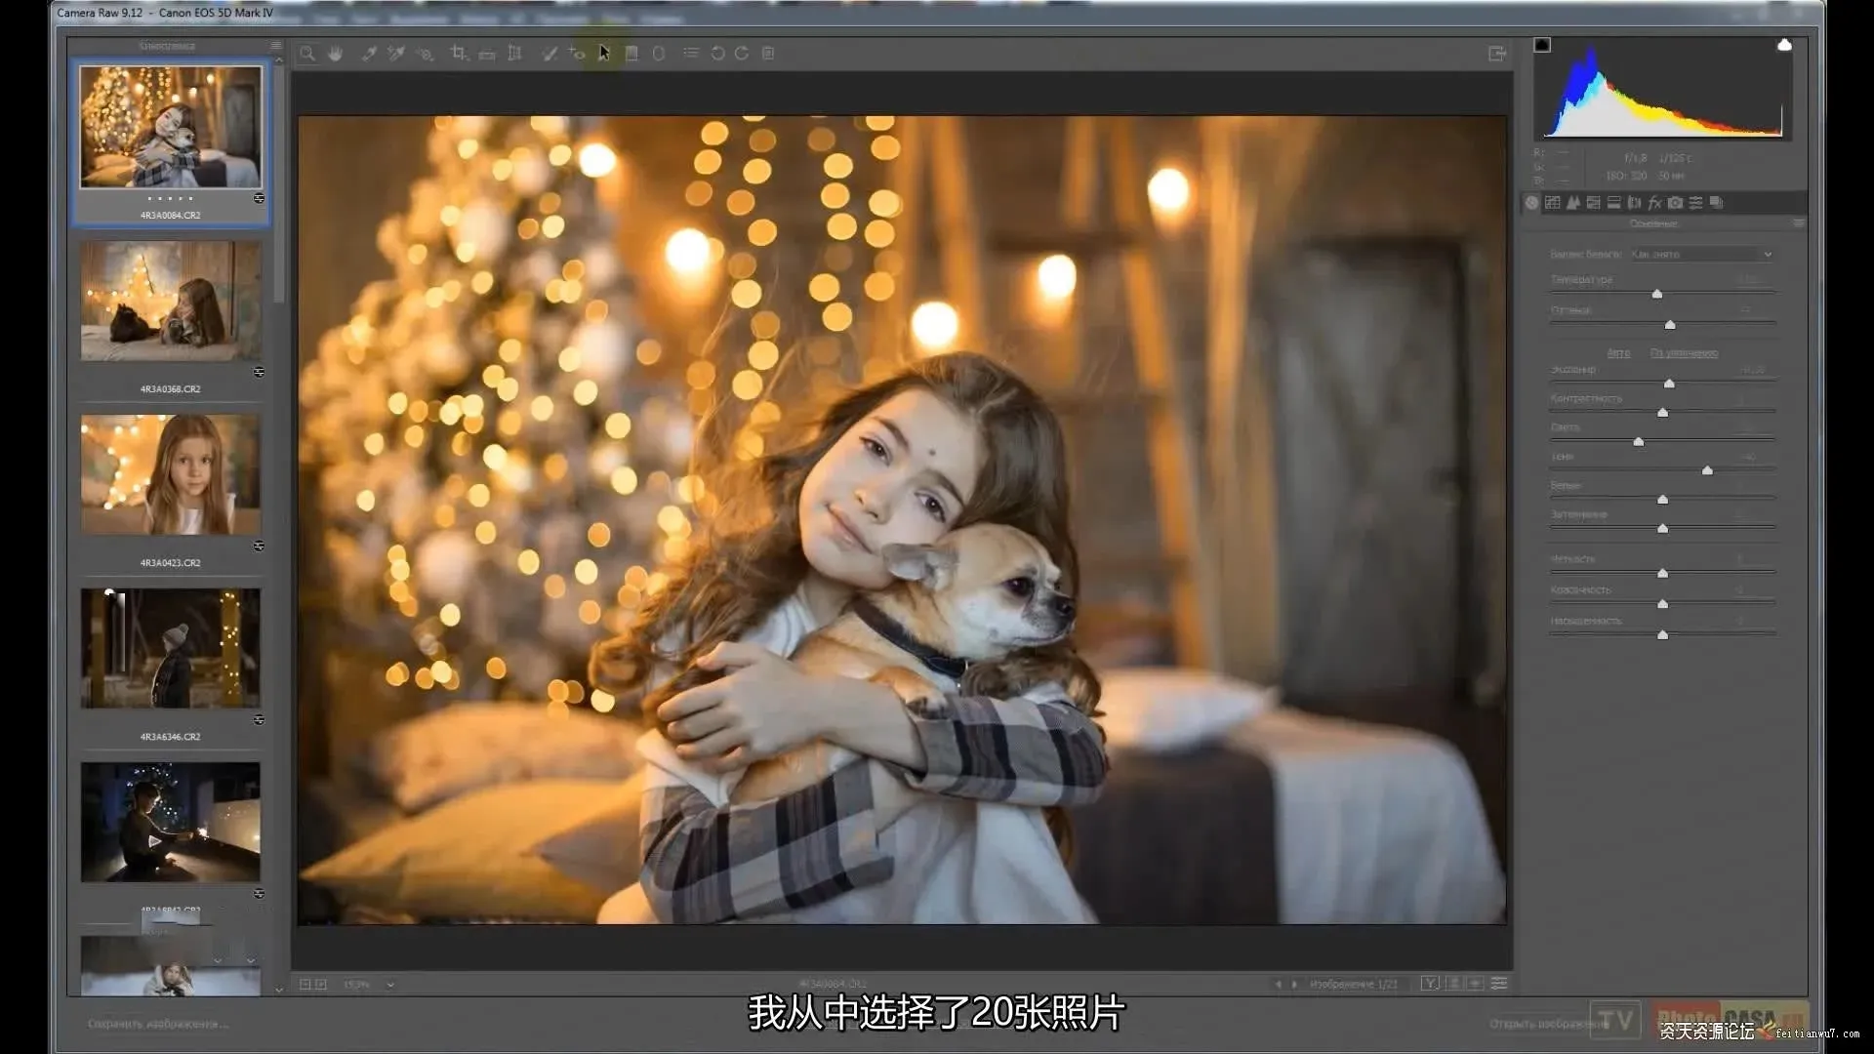1874x1054 pixels.
Task: Toggle highlight clipping warning in histogram
Action: [1784, 45]
